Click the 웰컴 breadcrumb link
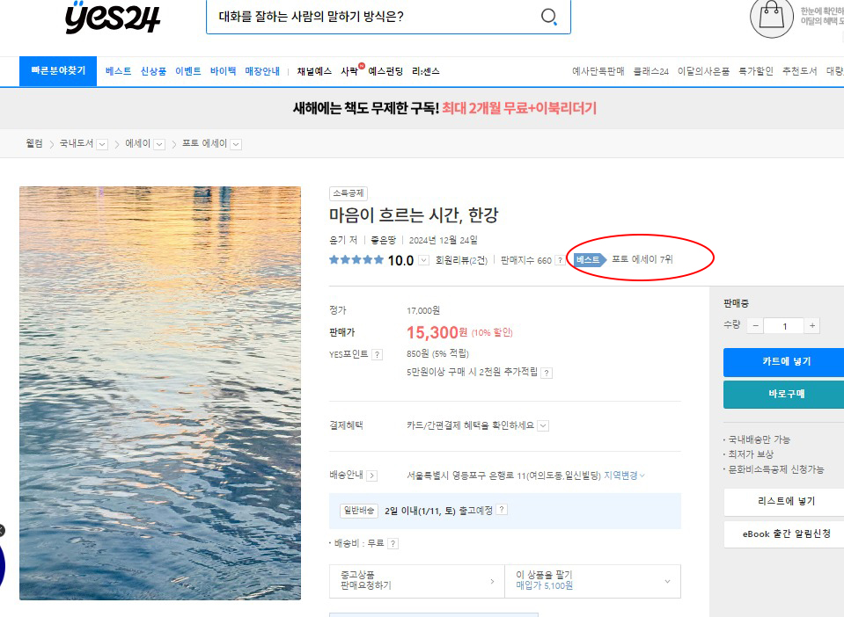This screenshot has height=617, width=844. pos(34,143)
